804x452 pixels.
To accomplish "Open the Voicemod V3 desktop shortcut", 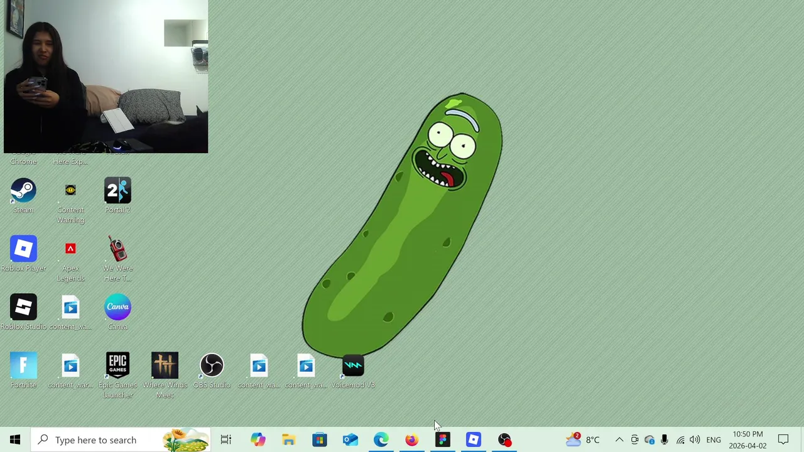I will coord(353,371).
